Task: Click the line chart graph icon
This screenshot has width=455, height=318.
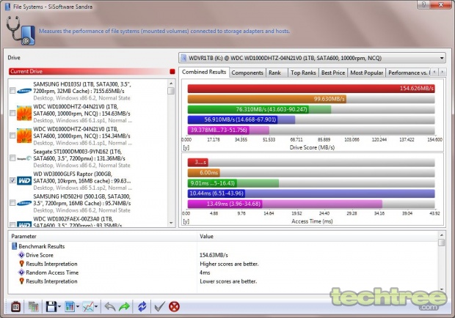Action: (88, 307)
